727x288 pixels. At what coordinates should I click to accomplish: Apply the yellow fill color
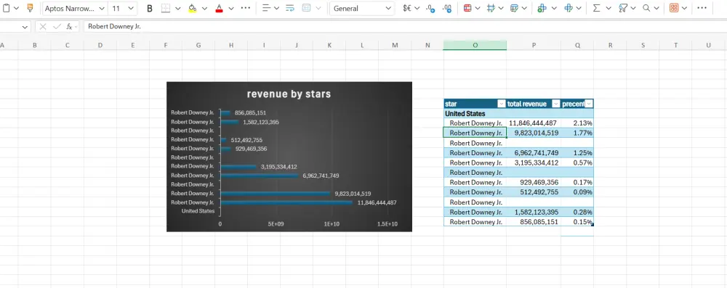pos(193,8)
